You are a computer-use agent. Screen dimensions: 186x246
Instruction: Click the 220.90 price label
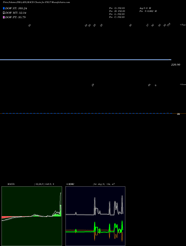click(x=176, y=64)
